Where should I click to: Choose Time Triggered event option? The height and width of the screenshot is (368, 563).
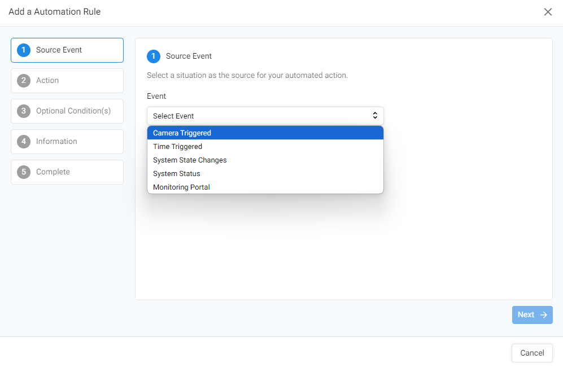[x=265, y=147]
